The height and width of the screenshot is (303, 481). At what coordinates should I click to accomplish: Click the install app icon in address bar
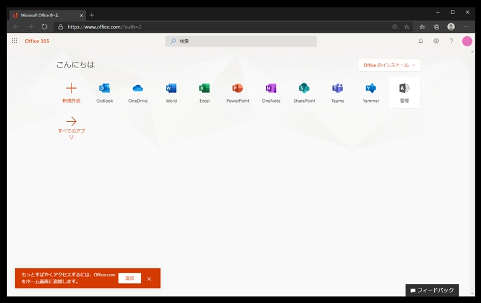395,27
